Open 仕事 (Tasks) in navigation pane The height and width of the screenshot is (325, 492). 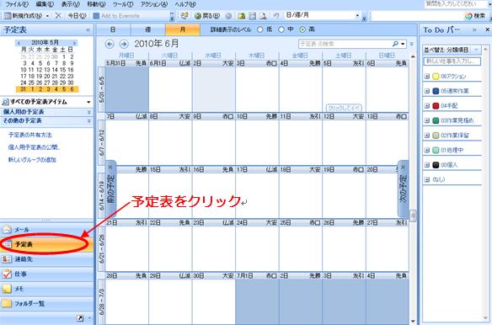click(x=47, y=274)
